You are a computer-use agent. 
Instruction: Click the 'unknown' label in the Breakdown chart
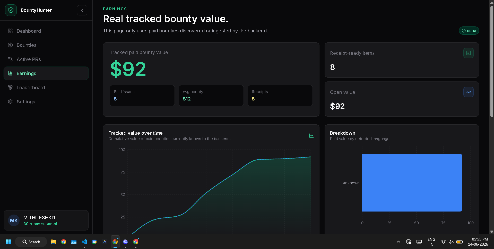pos(351,183)
